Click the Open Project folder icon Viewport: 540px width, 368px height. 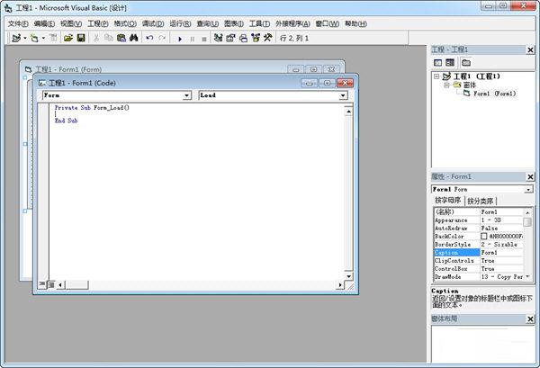tap(68, 38)
